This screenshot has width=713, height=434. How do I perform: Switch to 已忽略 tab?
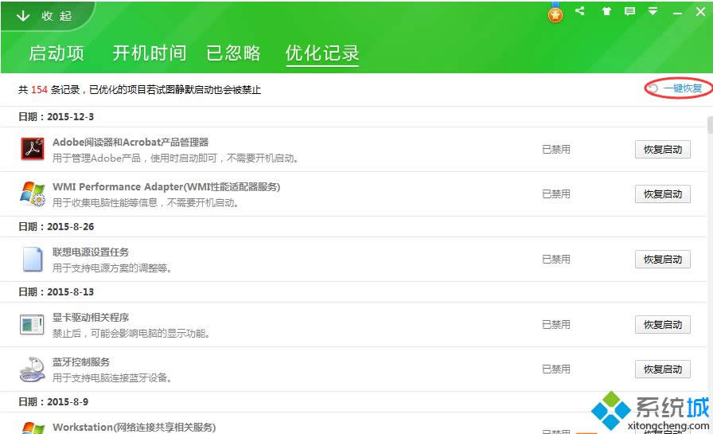click(x=233, y=53)
